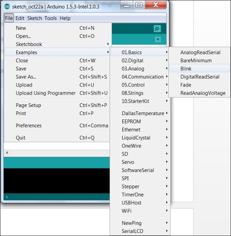Open the tab dropdown arrow in toolbar

(x=158, y=39)
